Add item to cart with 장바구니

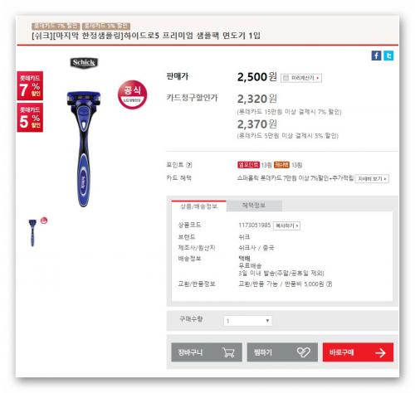[207, 352]
